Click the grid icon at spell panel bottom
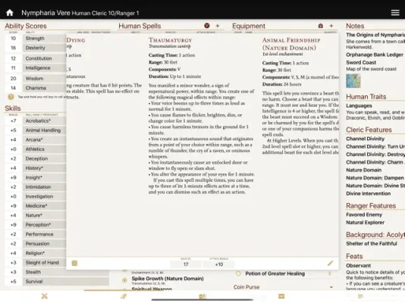 point(74,263)
